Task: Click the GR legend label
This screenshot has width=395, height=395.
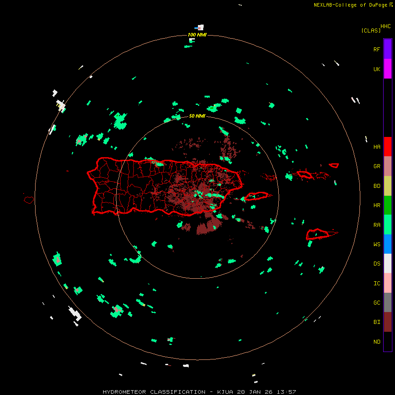Action: pyautogui.click(x=377, y=166)
